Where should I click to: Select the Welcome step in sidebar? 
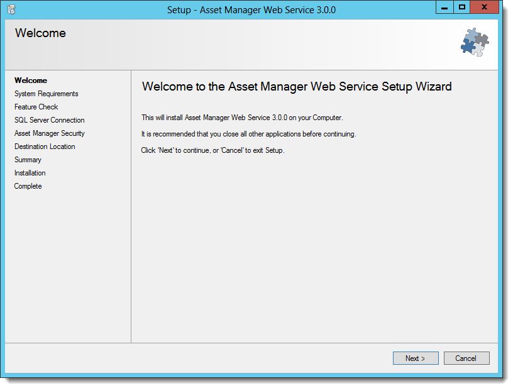[x=31, y=80]
